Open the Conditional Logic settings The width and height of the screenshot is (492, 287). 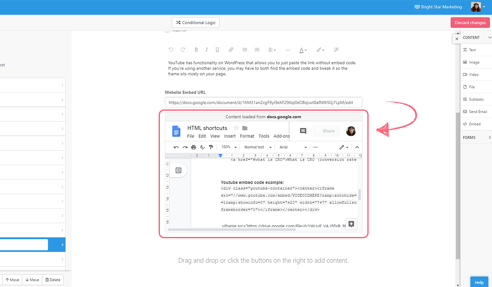point(195,23)
